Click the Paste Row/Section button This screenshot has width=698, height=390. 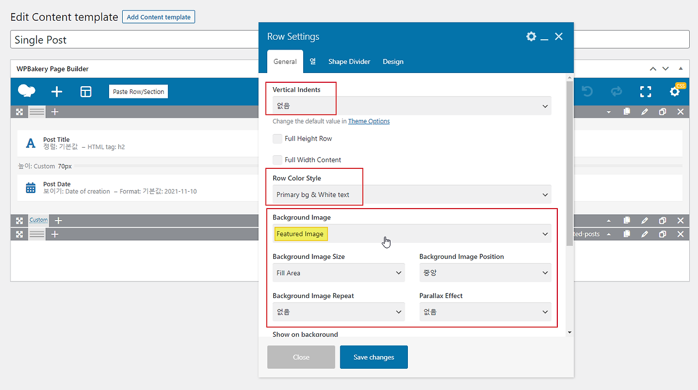(x=139, y=92)
